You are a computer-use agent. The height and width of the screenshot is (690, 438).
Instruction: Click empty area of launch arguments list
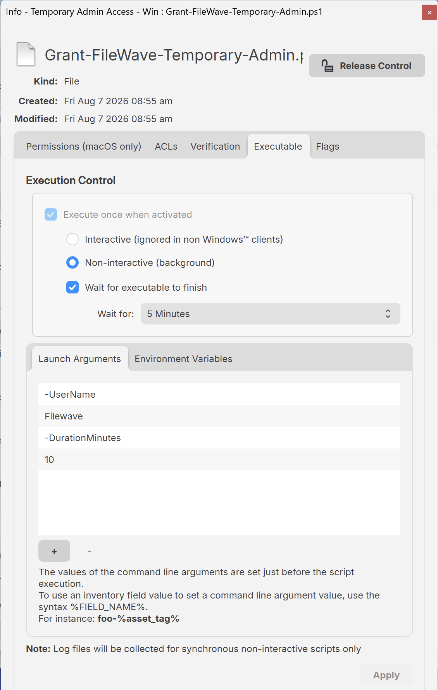click(x=219, y=502)
